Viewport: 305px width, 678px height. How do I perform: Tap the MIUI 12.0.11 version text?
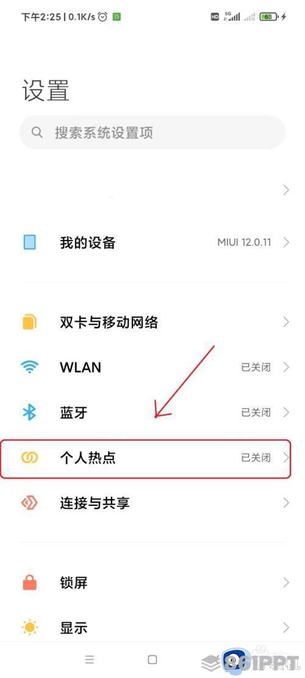(x=244, y=242)
